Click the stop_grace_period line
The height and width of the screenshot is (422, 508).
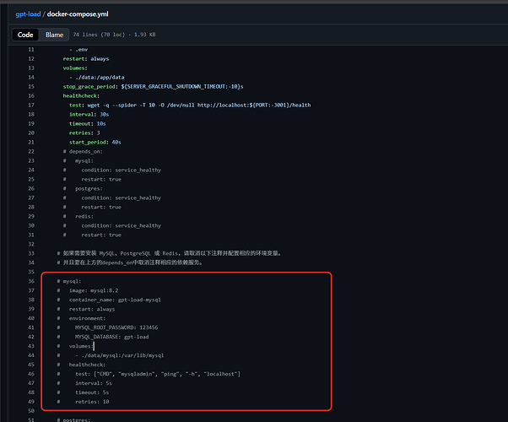click(153, 87)
